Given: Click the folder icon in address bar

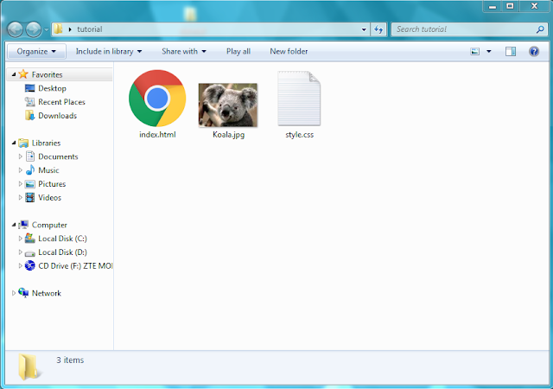Looking at the screenshot, I should pyautogui.click(x=58, y=29).
